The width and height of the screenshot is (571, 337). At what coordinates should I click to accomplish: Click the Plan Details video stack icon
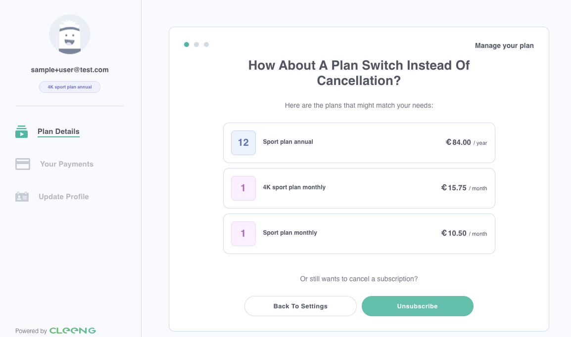click(x=21, y=131)
